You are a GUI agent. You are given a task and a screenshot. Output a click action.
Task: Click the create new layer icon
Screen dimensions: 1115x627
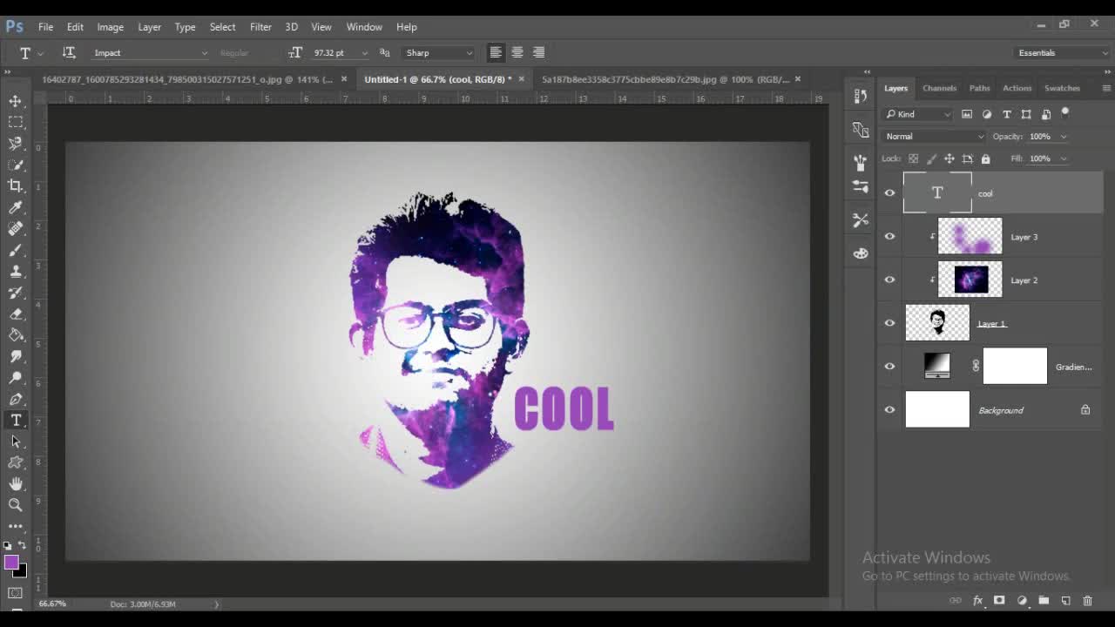click(1065, 601)
